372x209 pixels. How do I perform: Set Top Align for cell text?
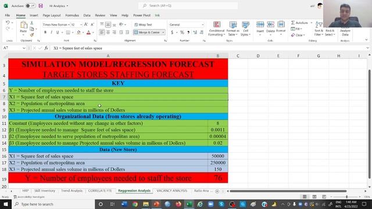[x=102, y=24]
